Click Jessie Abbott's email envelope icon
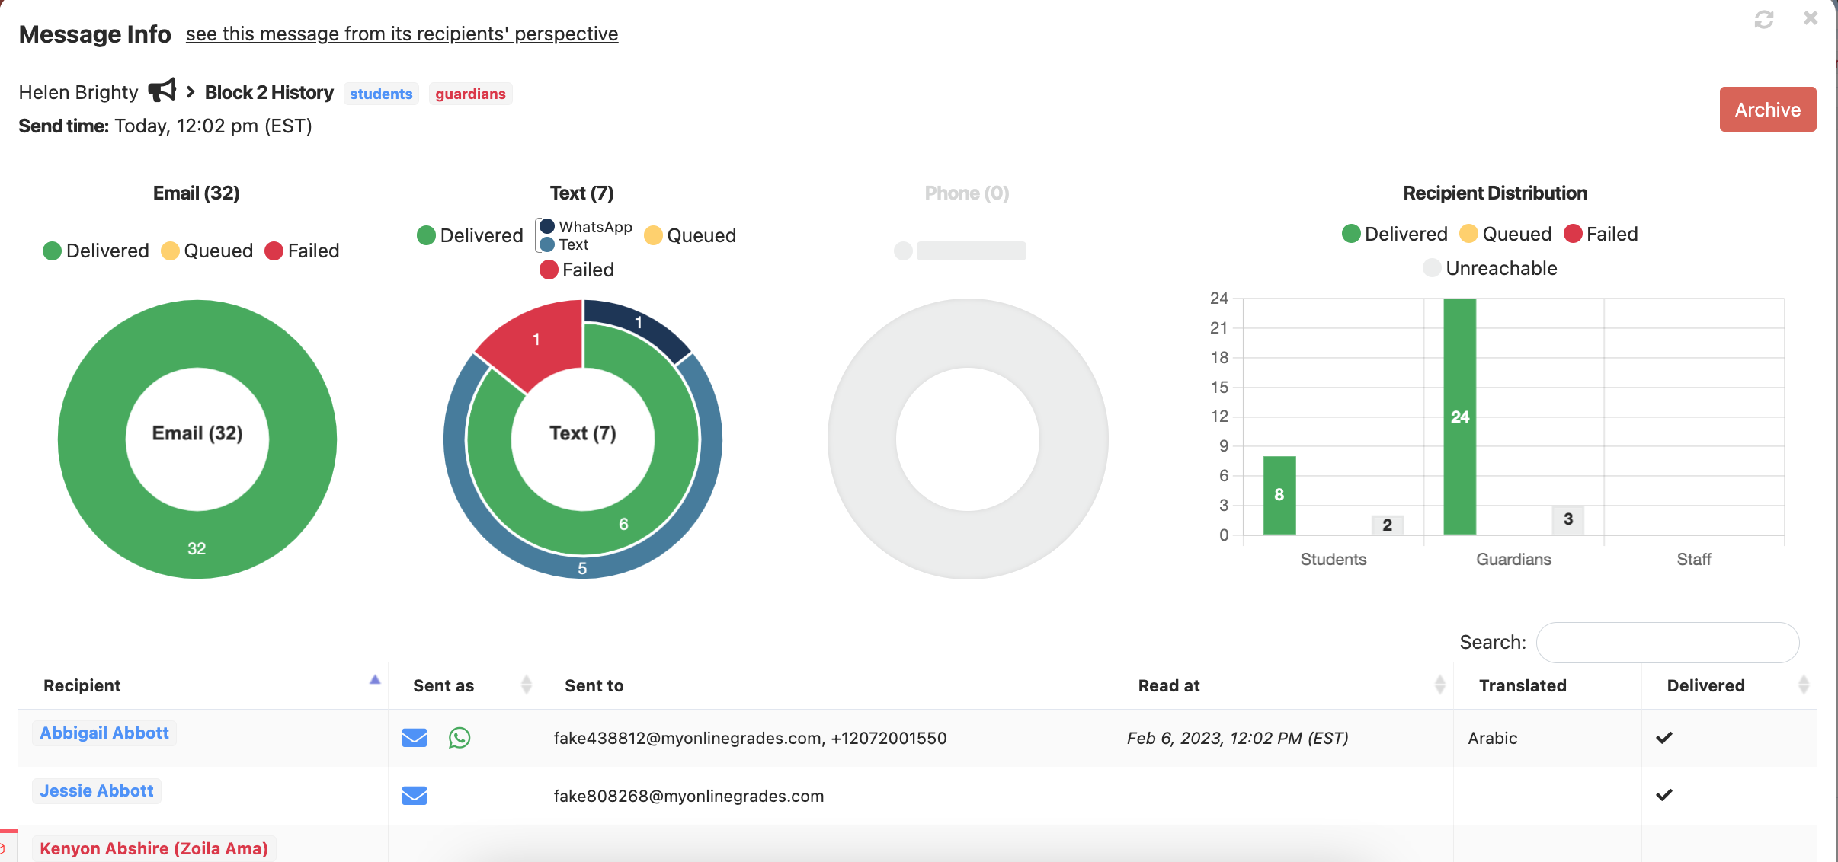 pos(414,796)
